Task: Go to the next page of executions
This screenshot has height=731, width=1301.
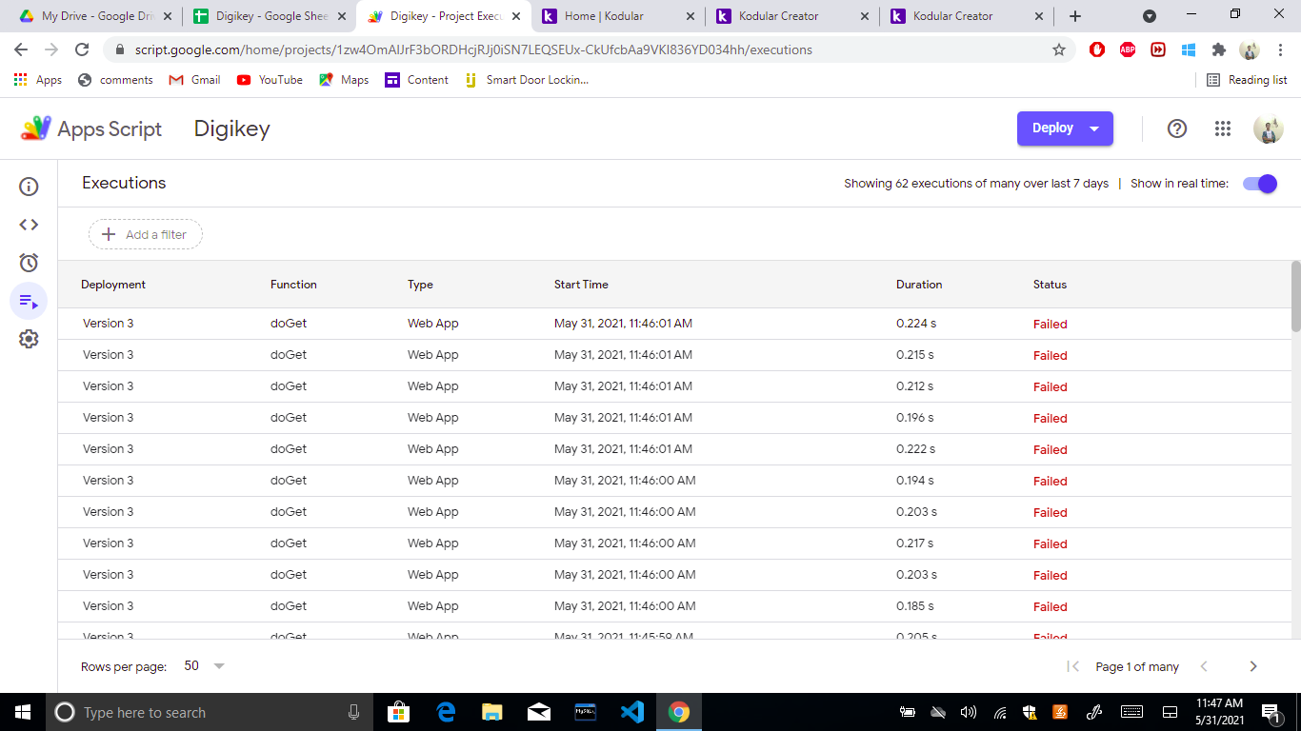Action: pos(1254,666)
